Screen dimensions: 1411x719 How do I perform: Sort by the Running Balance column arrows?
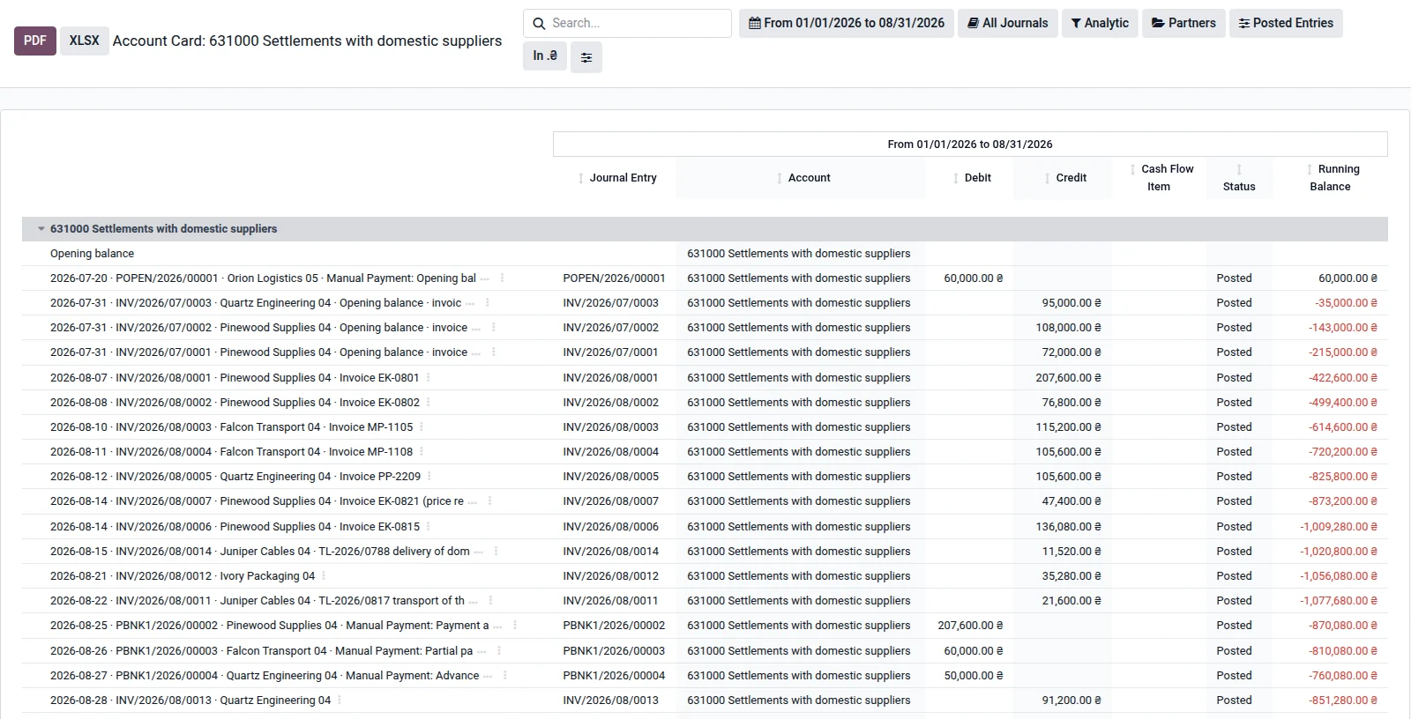pos(1309,169)
